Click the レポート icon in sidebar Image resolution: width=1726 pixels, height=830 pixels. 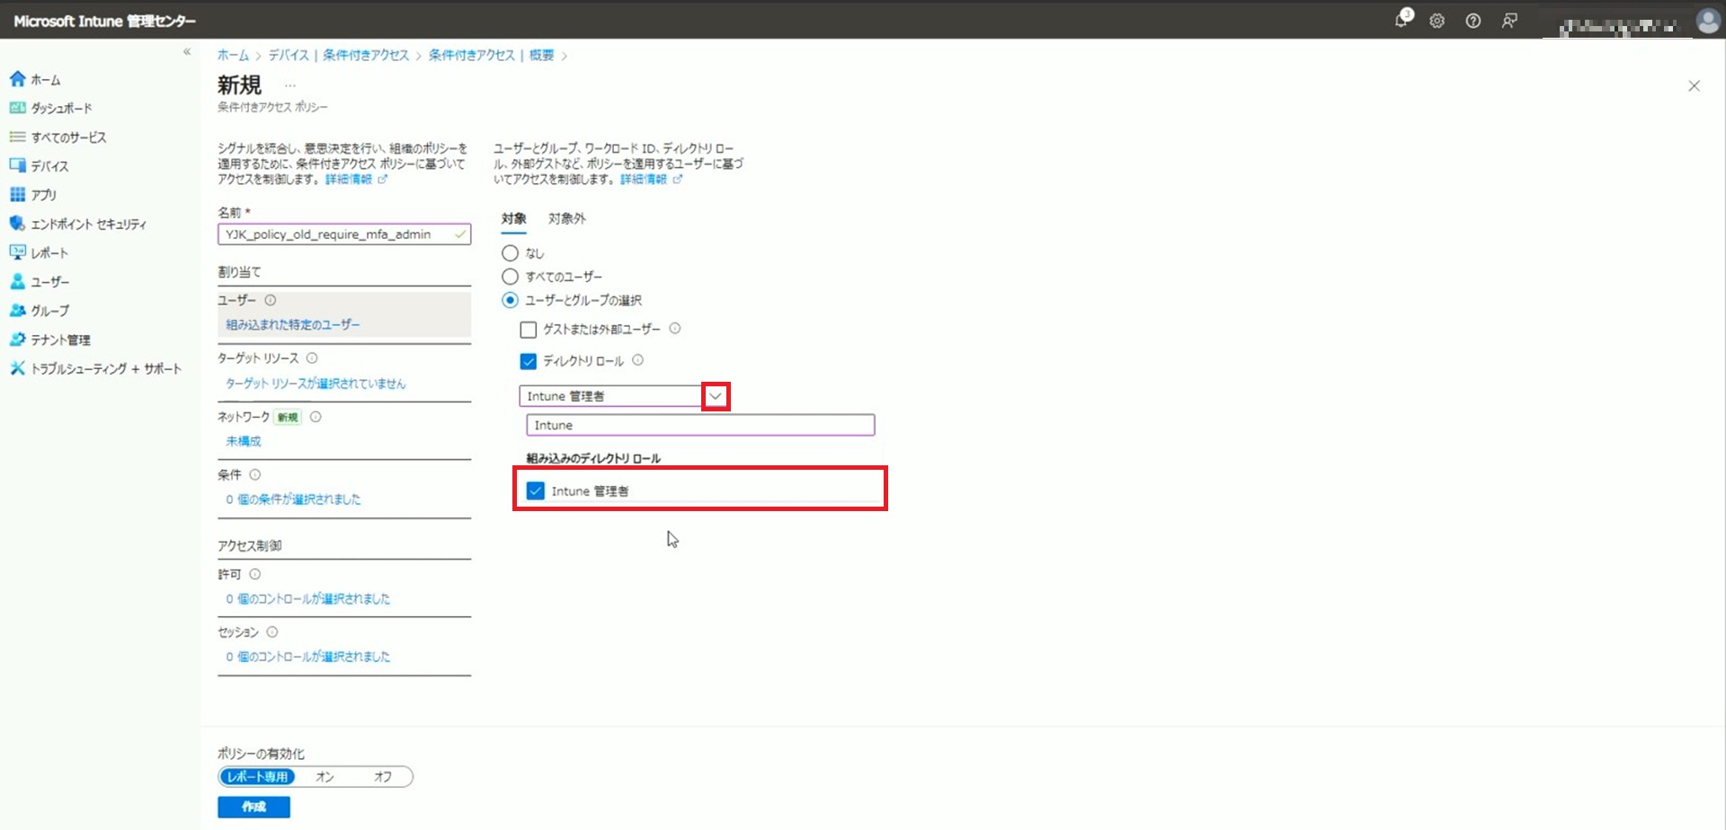[x=17, y=252]
